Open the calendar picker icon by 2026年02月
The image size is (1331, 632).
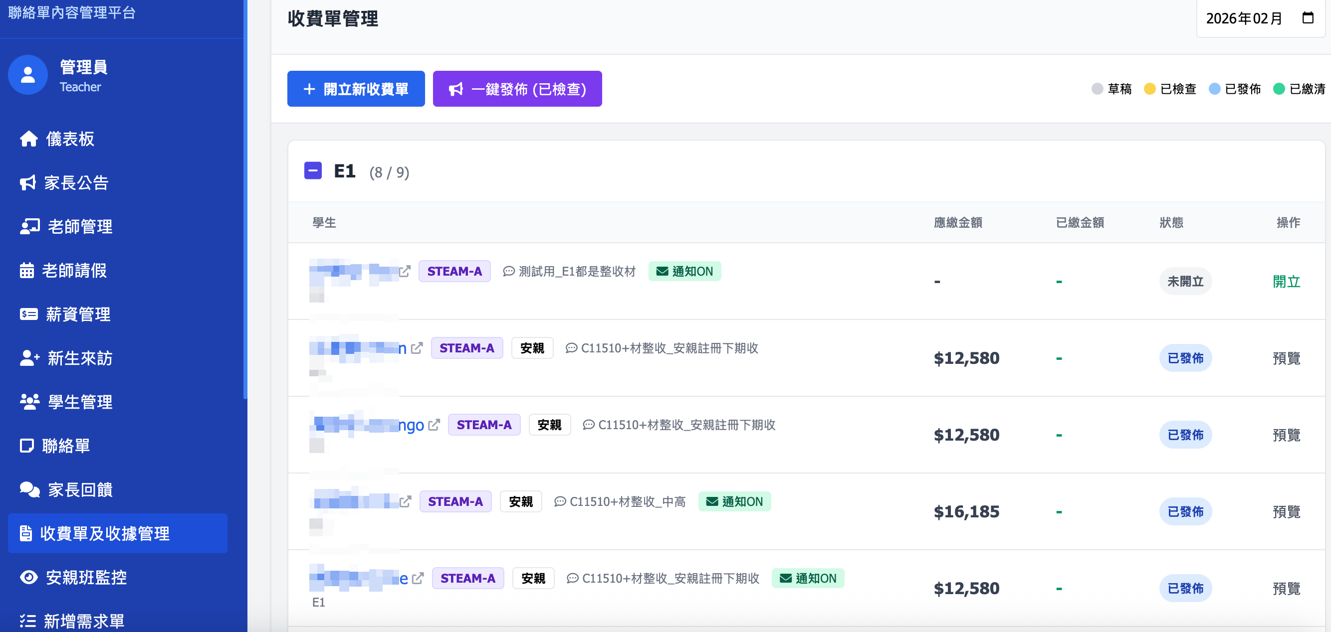tap(1307, 18)
